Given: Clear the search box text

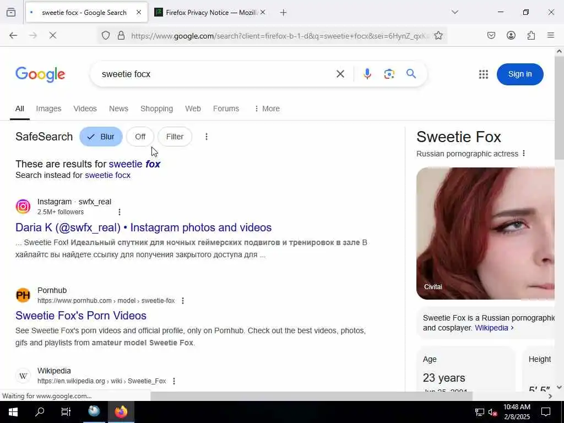Looking at the screenshot, I should click(x=340, y=74).
